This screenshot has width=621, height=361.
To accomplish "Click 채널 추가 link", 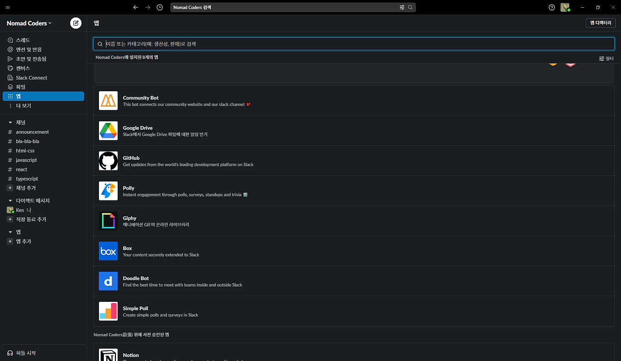I will (26, 188).
